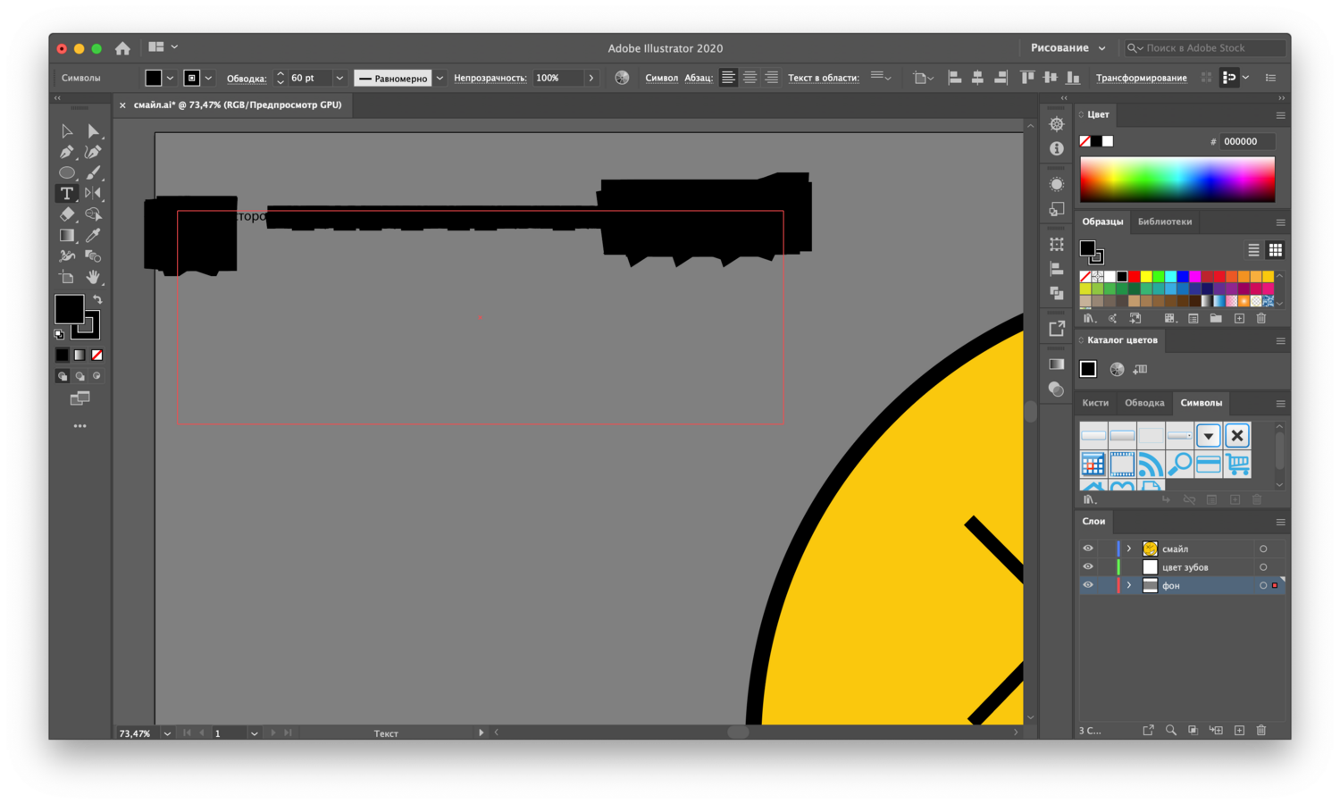The width and height of the screenshot is (1340, 804).
Task: Click Recolor Artwork wheel in control bar
Action: click(x=623, y=78)
